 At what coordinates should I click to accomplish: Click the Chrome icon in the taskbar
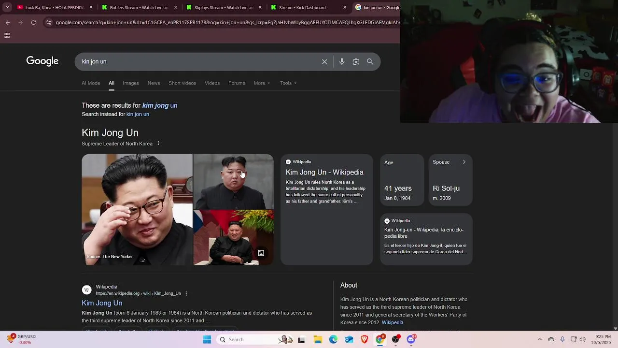point(380,339)
